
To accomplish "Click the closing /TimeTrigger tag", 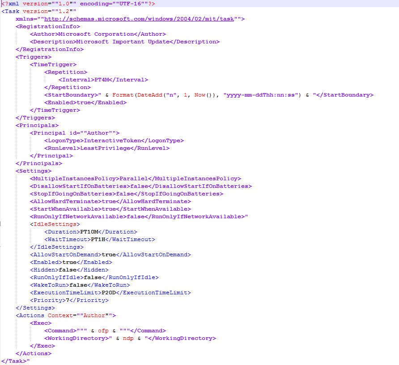I will tap(55, 110).
